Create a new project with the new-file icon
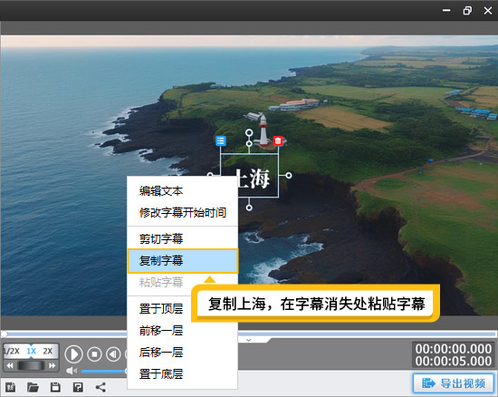 [x=11, y=387]
